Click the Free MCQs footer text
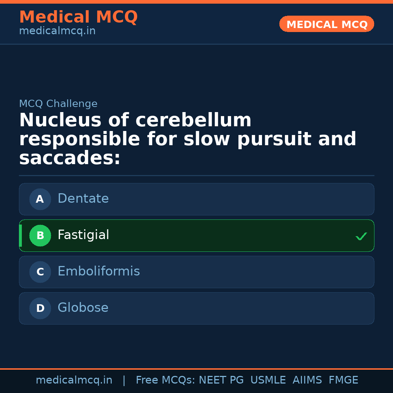393x393 pixels. (165, 380)
